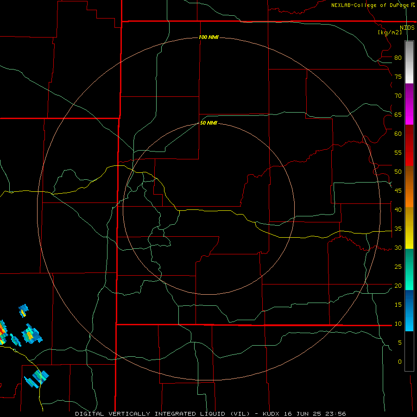417x417 pixels.
Task: Click the 45 value on the scale
Action: [398, 191]
